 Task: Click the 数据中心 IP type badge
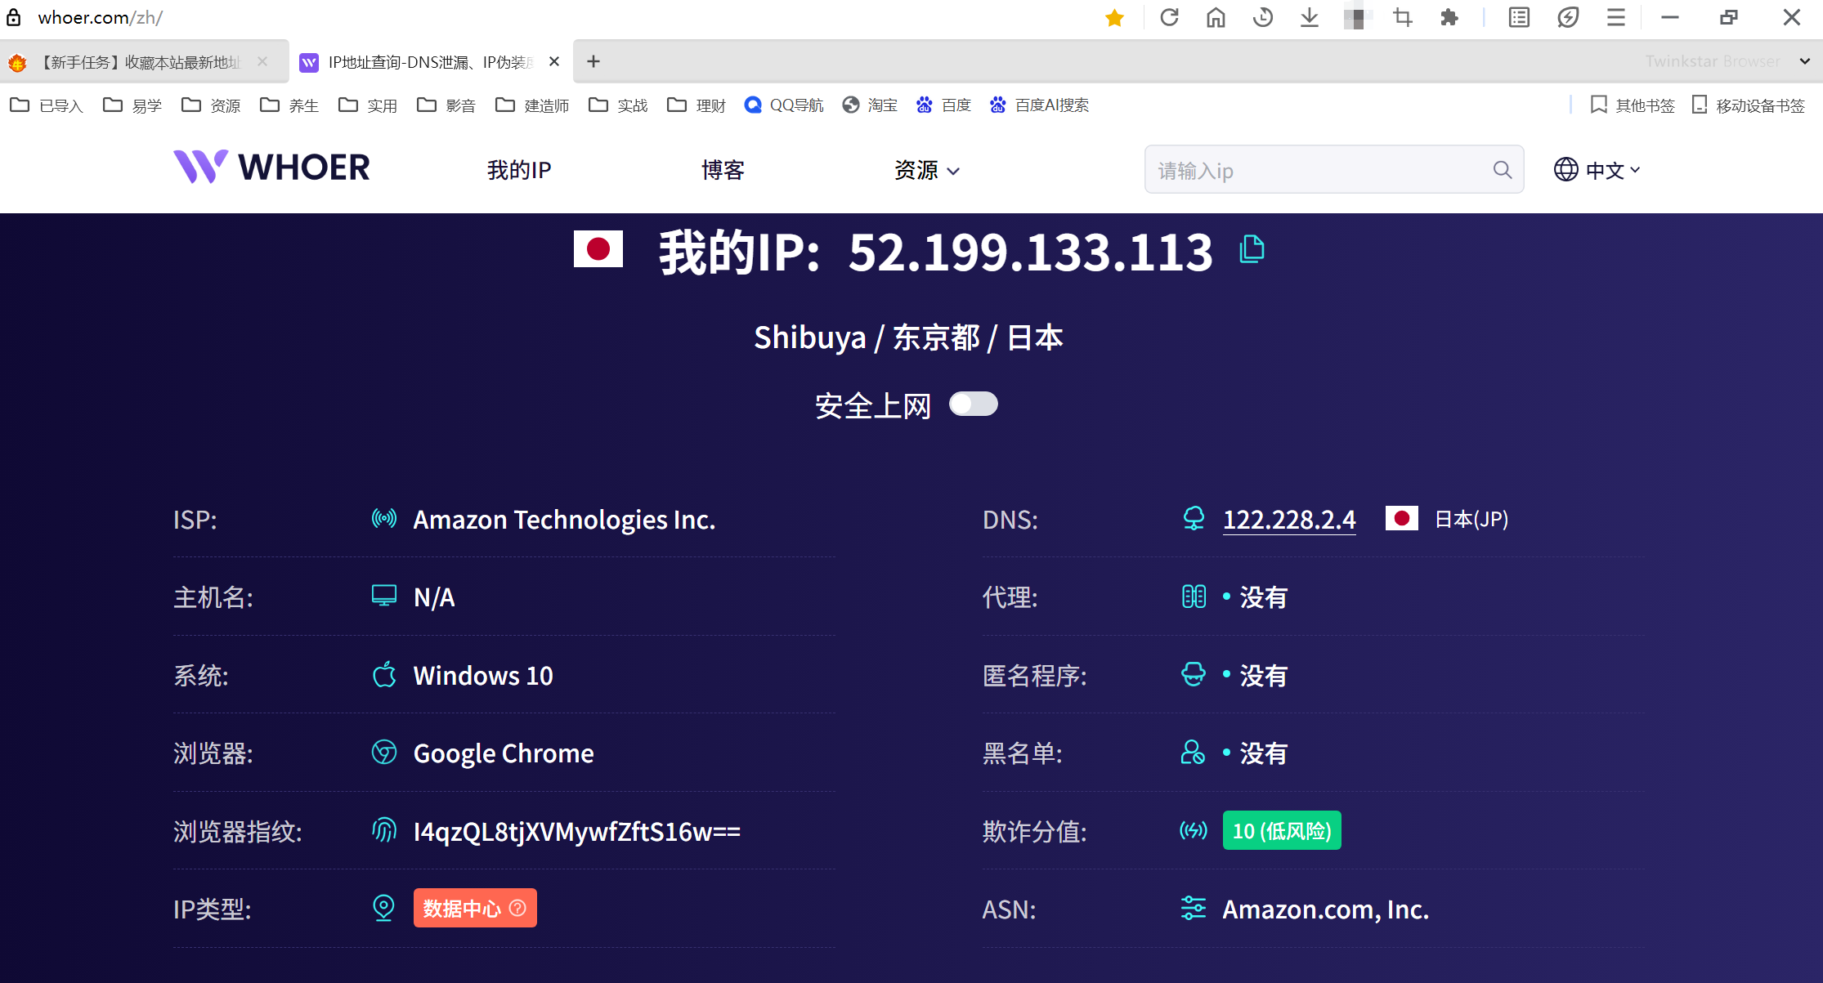click(475, 908)
